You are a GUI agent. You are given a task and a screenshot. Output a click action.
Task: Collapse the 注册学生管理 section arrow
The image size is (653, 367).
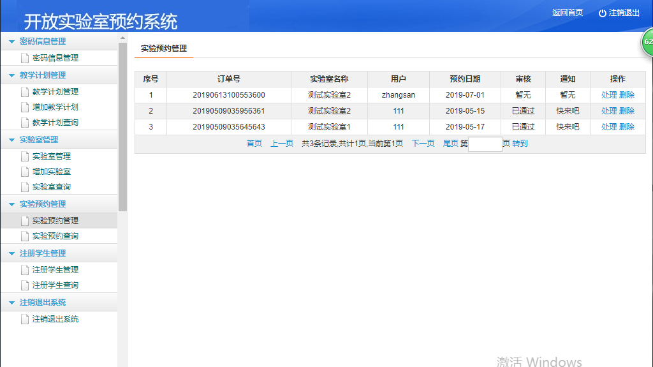(11, 253)
